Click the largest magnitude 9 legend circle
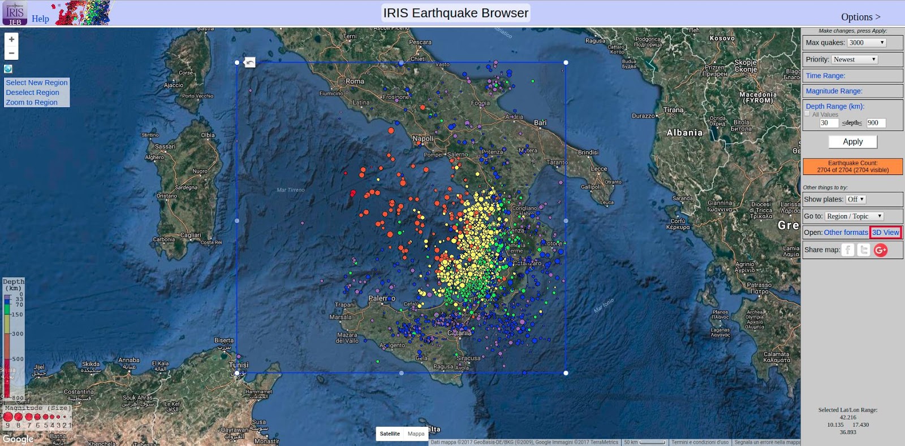Viewport: 905px width, 446px height. coord(8,417)
